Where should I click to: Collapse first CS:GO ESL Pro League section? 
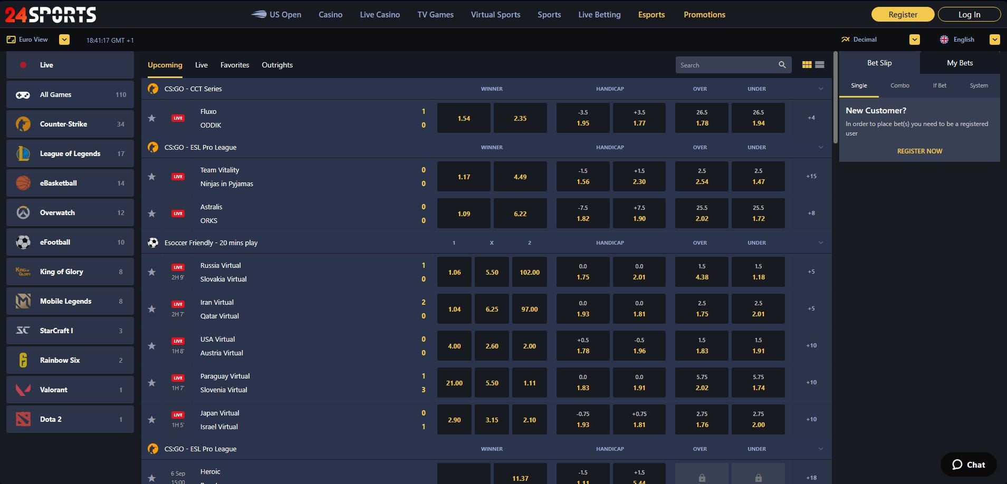click(821, 147)
